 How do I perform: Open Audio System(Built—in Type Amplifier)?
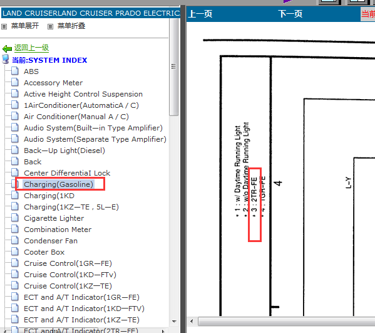point(93,128)
